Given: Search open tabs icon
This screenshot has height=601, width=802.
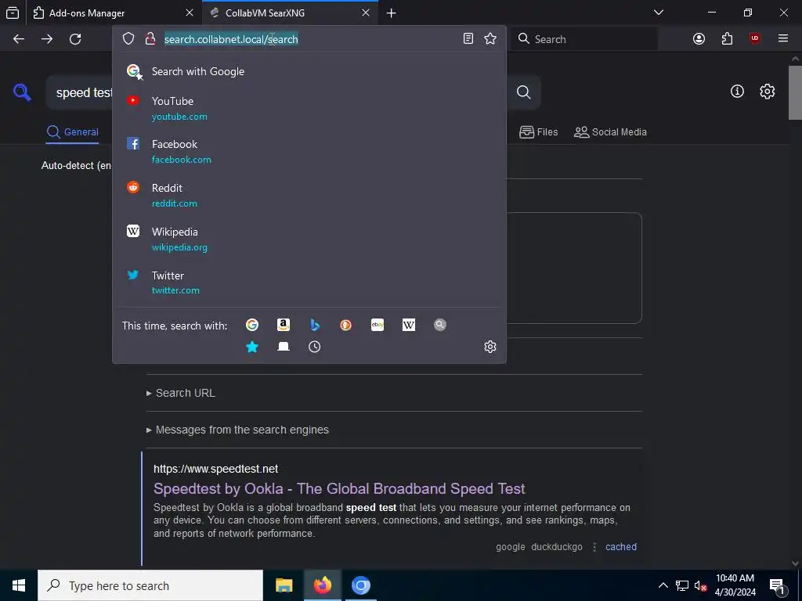Looking at the screenshot, I should (284, 347).
